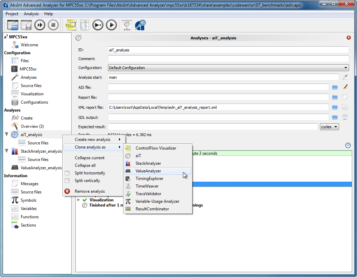
Task: Collapse aiT_analysis tree node arrow
Action: (x=7, y=134)
